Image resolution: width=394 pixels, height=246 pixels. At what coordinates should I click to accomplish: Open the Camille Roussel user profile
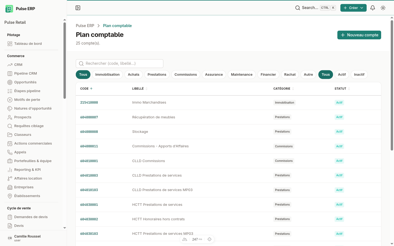click(33, 238)
